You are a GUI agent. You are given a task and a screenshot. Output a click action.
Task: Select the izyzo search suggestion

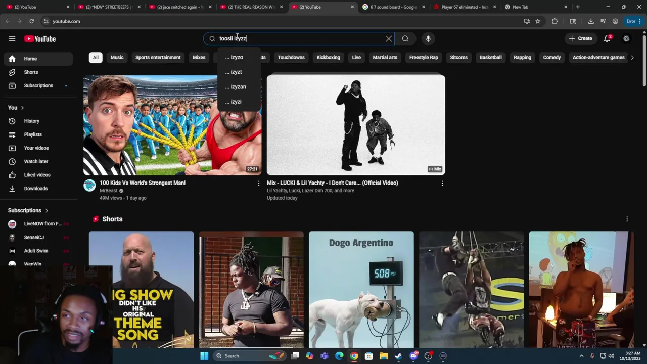[x=239, y=57]
